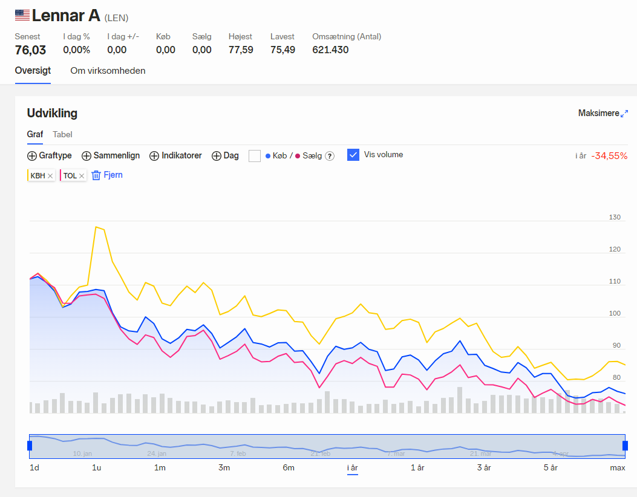Open the Graftype plus icon

click(31, 156)
